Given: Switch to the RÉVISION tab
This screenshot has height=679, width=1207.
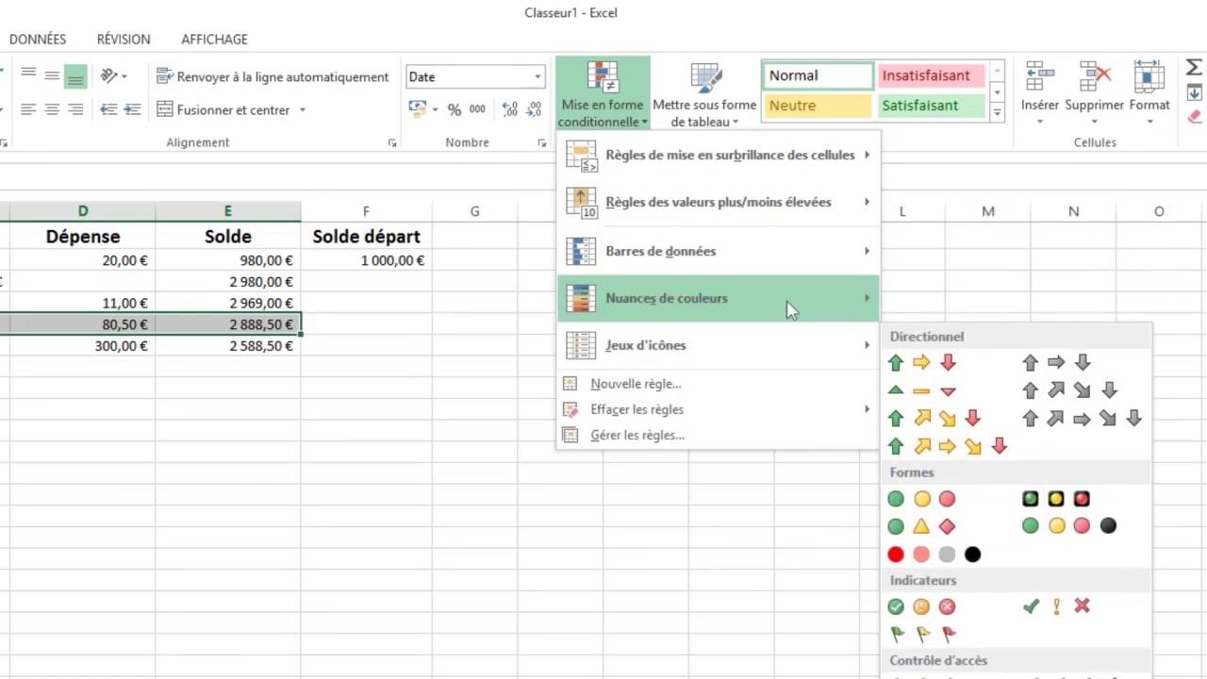Looking at the screenshot, I should (124, 40).
